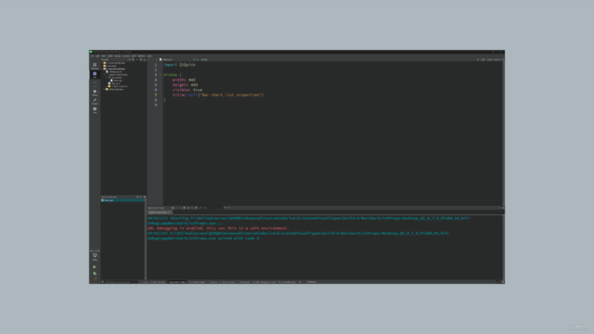Start debugging with the Run-Debug button
The height and width of the screenshot is (334, 594).
click(95, 273)
